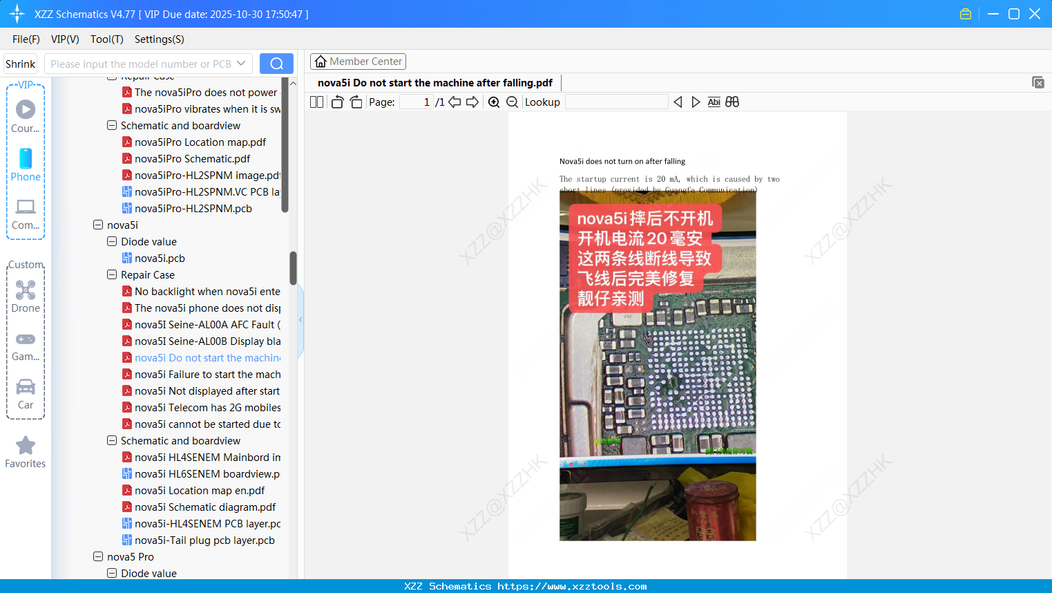Collapse nova5iPro Schematic and boardview node
The image size is (1052, 593).
[x=112, y=125]
